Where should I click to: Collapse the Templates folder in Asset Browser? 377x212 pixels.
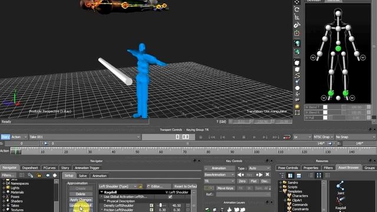tap(281, 191)
